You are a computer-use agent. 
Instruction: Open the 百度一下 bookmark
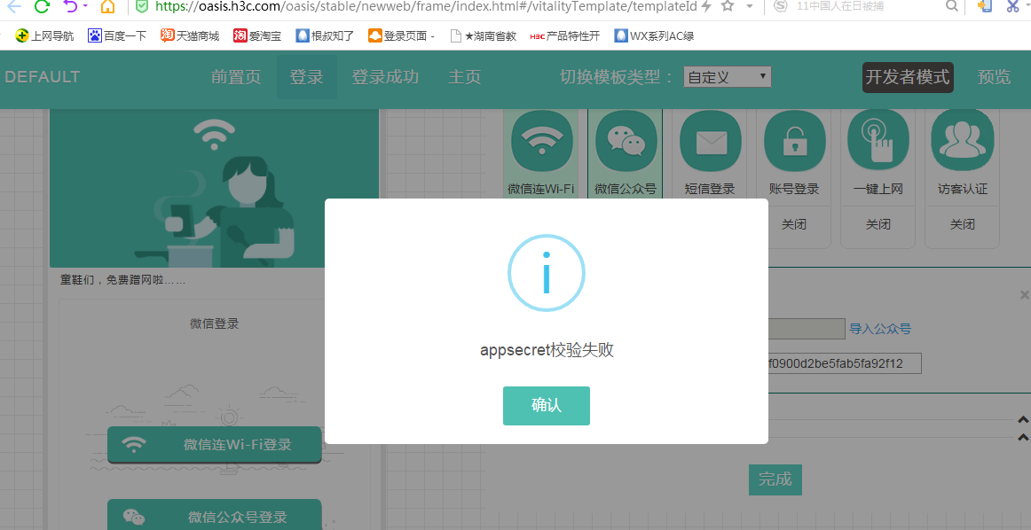point(117,35)
